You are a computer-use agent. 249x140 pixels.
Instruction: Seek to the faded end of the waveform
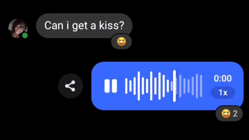(x=201, y=86)
